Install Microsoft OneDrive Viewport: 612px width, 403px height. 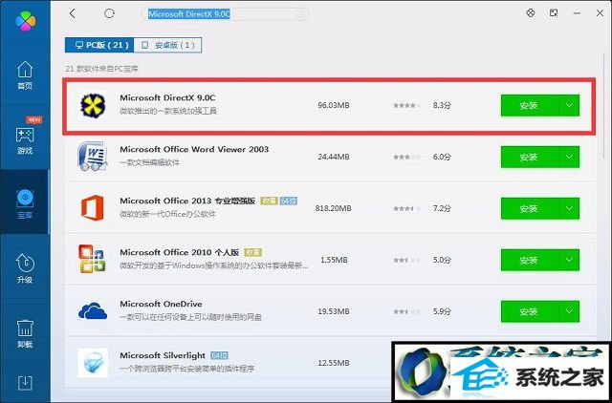click(x=530, y=311)
